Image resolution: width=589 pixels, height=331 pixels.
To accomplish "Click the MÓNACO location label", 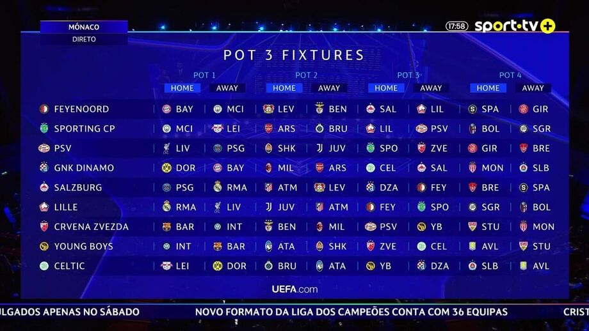I will [x=84, y=27].
